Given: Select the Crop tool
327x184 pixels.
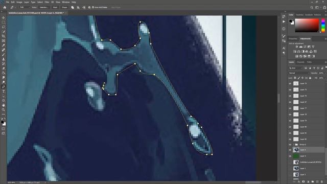Looking at the screenshot, I should [4, 36].
